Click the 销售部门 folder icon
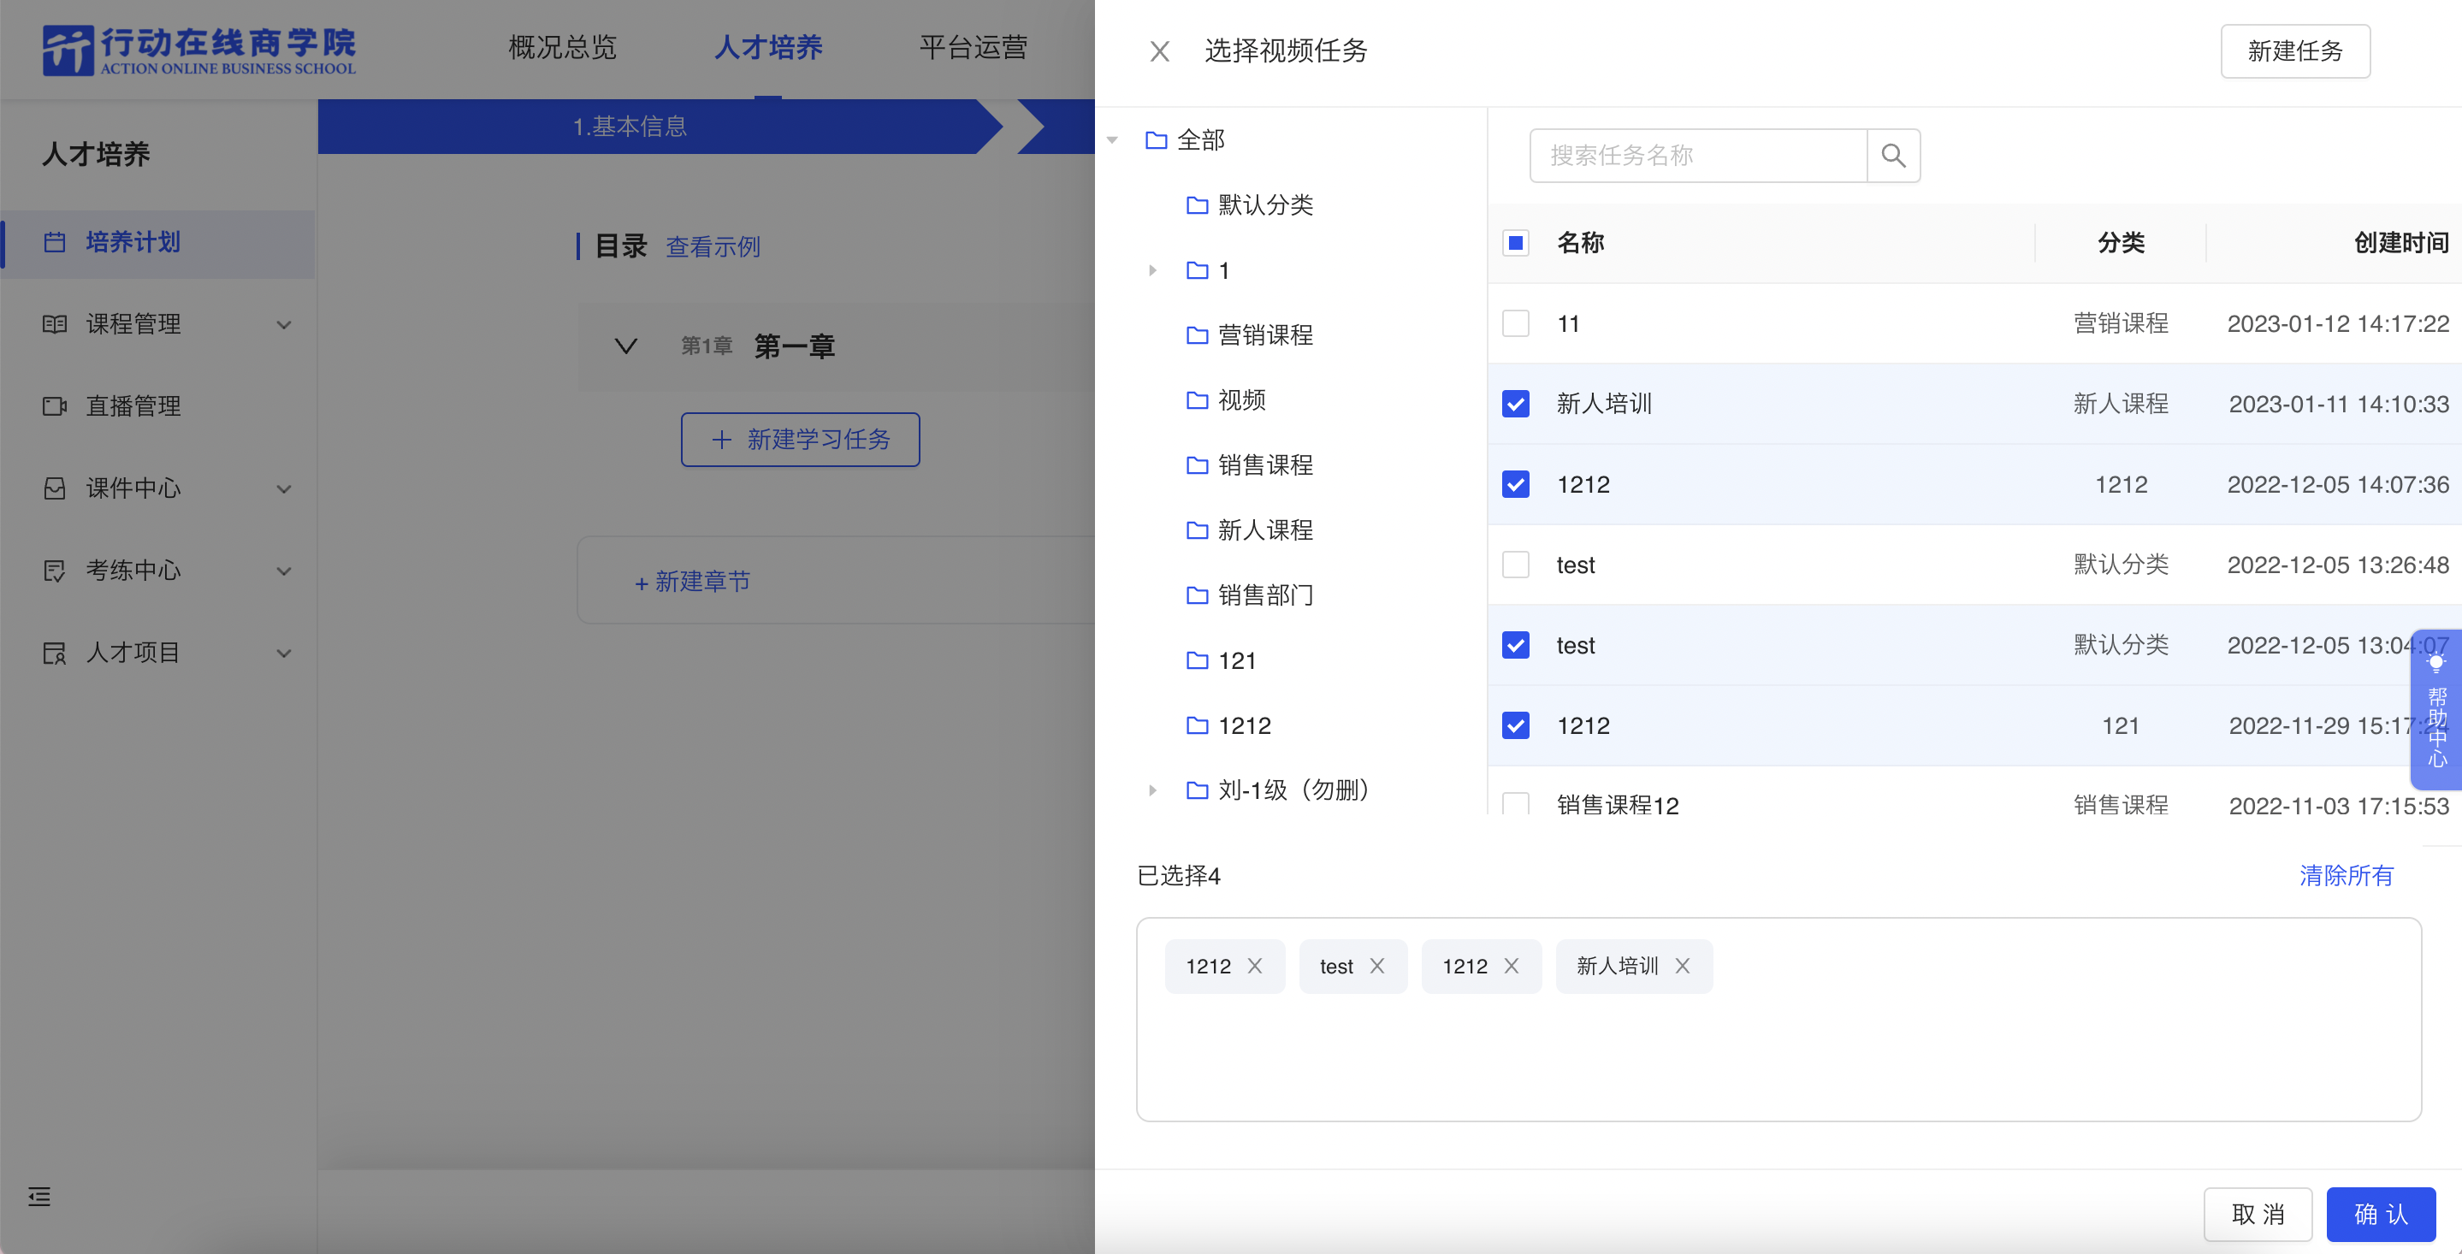 coord(1198,595)
